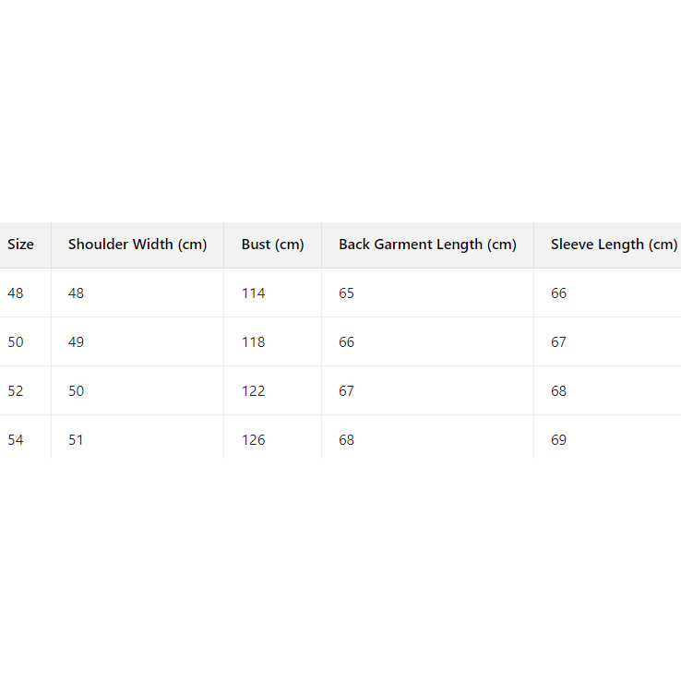Click bust value 114

click(254, 293)
